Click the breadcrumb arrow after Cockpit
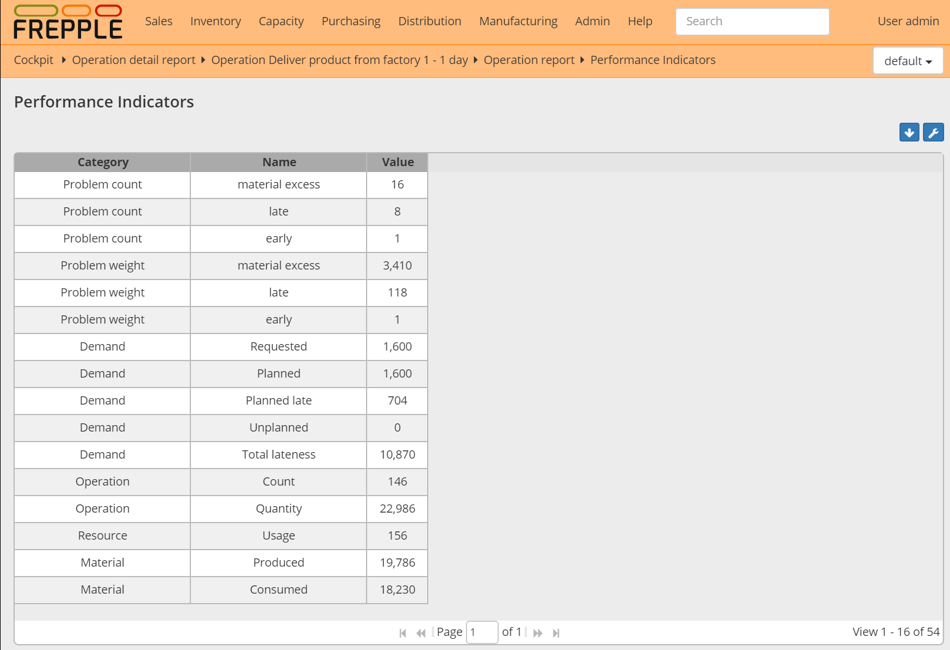This screenshot has height=650, width=950. tap(63, 60)
